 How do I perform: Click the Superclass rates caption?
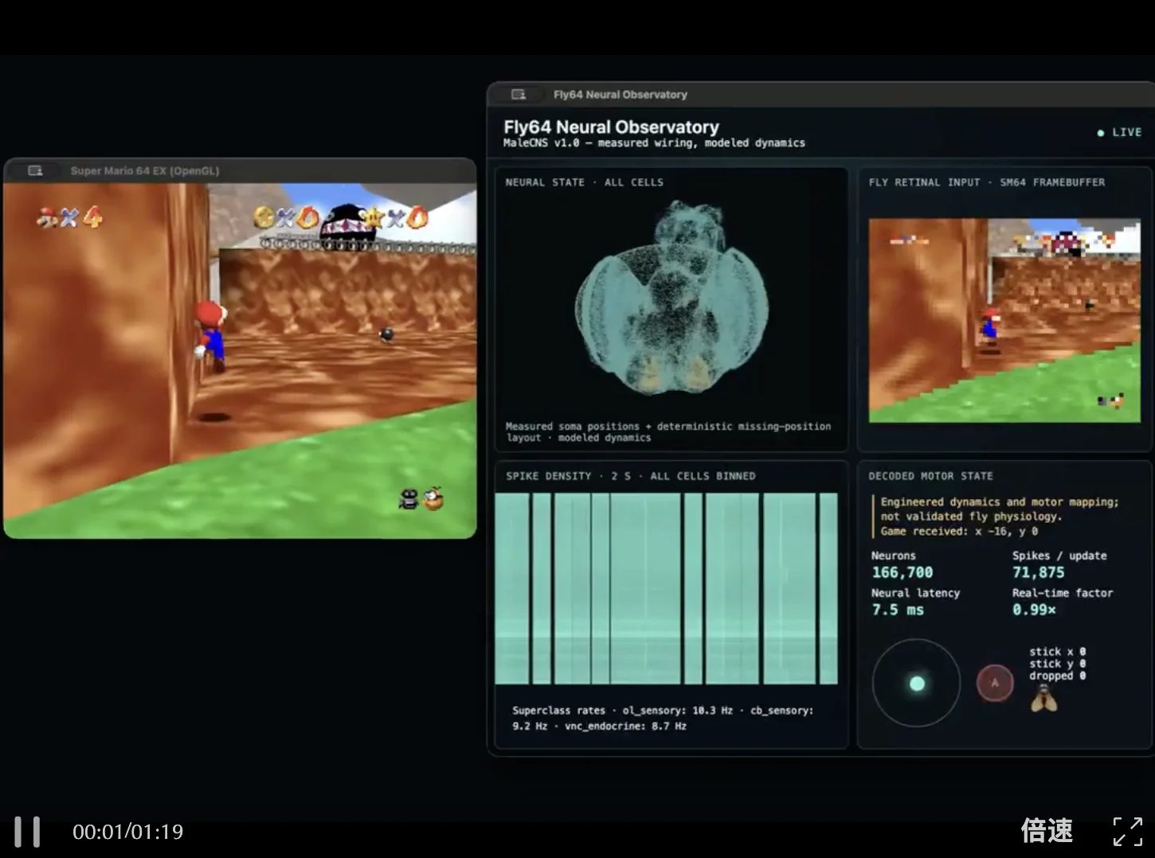point(663,718)
